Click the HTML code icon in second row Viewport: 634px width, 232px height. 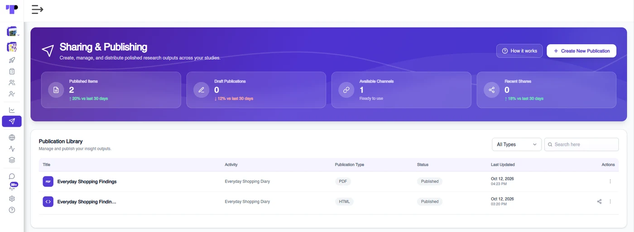48,202
